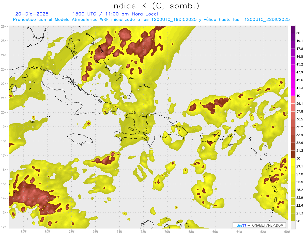This screenshot has width=305, height=235.
Task: Click the latitude label "24N"
Action: pos(4,55)
